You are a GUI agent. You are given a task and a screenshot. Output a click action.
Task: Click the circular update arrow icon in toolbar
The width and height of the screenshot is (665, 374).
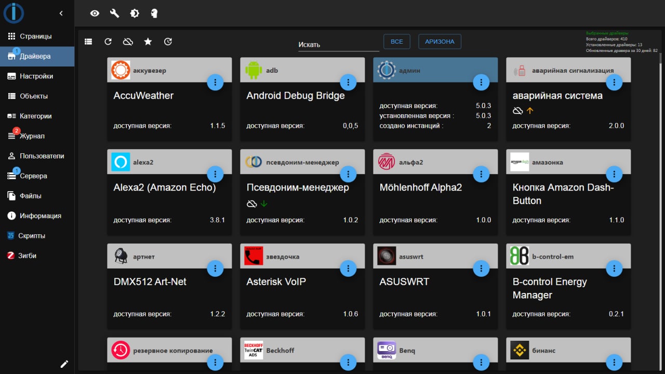coord(168,42)
